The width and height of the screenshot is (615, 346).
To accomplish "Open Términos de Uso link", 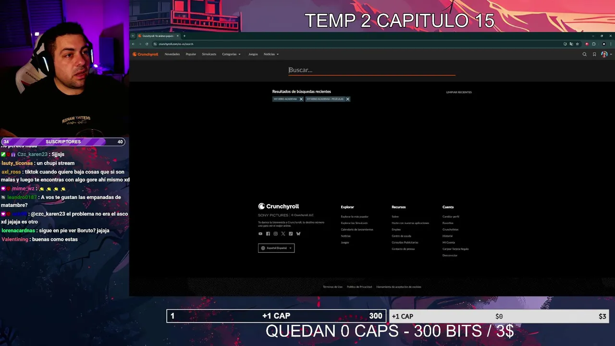I will pyautogui.click(x=332, y=287).
